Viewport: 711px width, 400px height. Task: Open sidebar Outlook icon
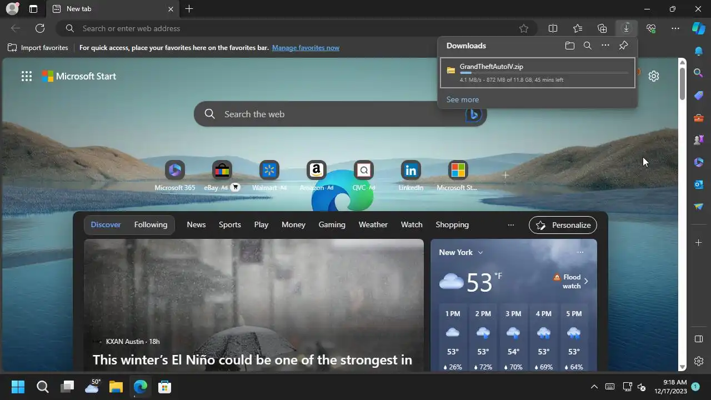coord(699,184)
